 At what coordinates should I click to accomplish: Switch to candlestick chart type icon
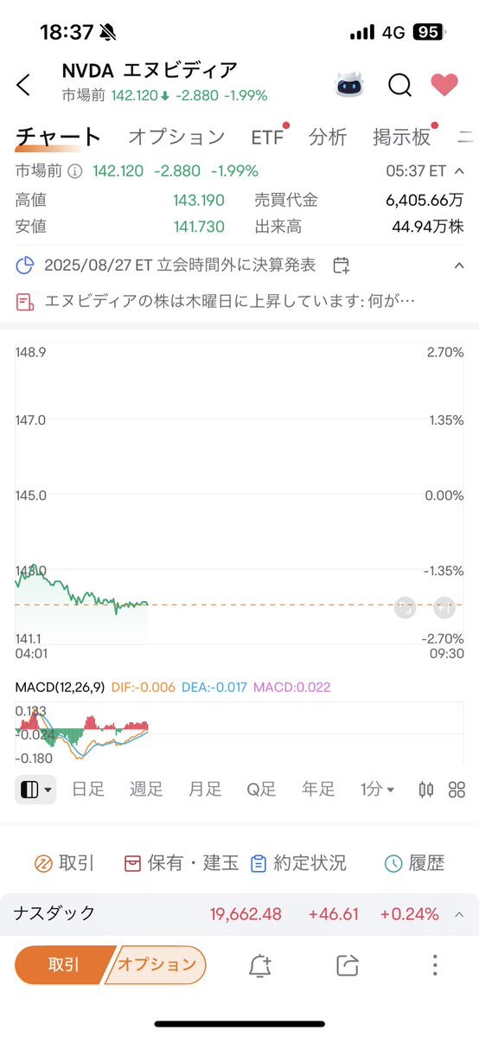coord(426,789)
